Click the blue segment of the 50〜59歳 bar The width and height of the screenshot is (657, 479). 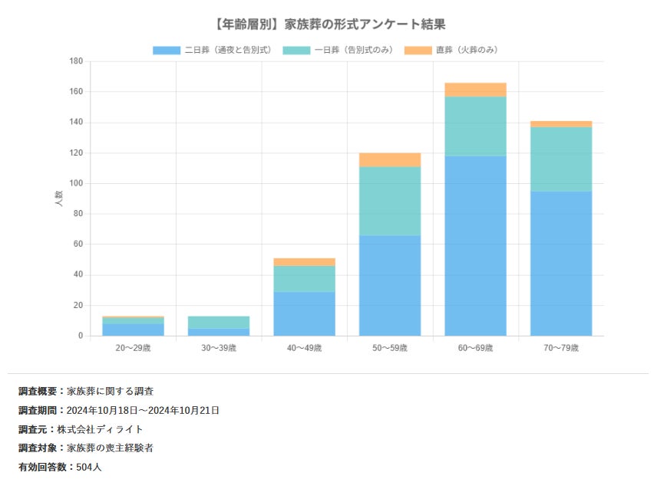(x=390, y=286)
